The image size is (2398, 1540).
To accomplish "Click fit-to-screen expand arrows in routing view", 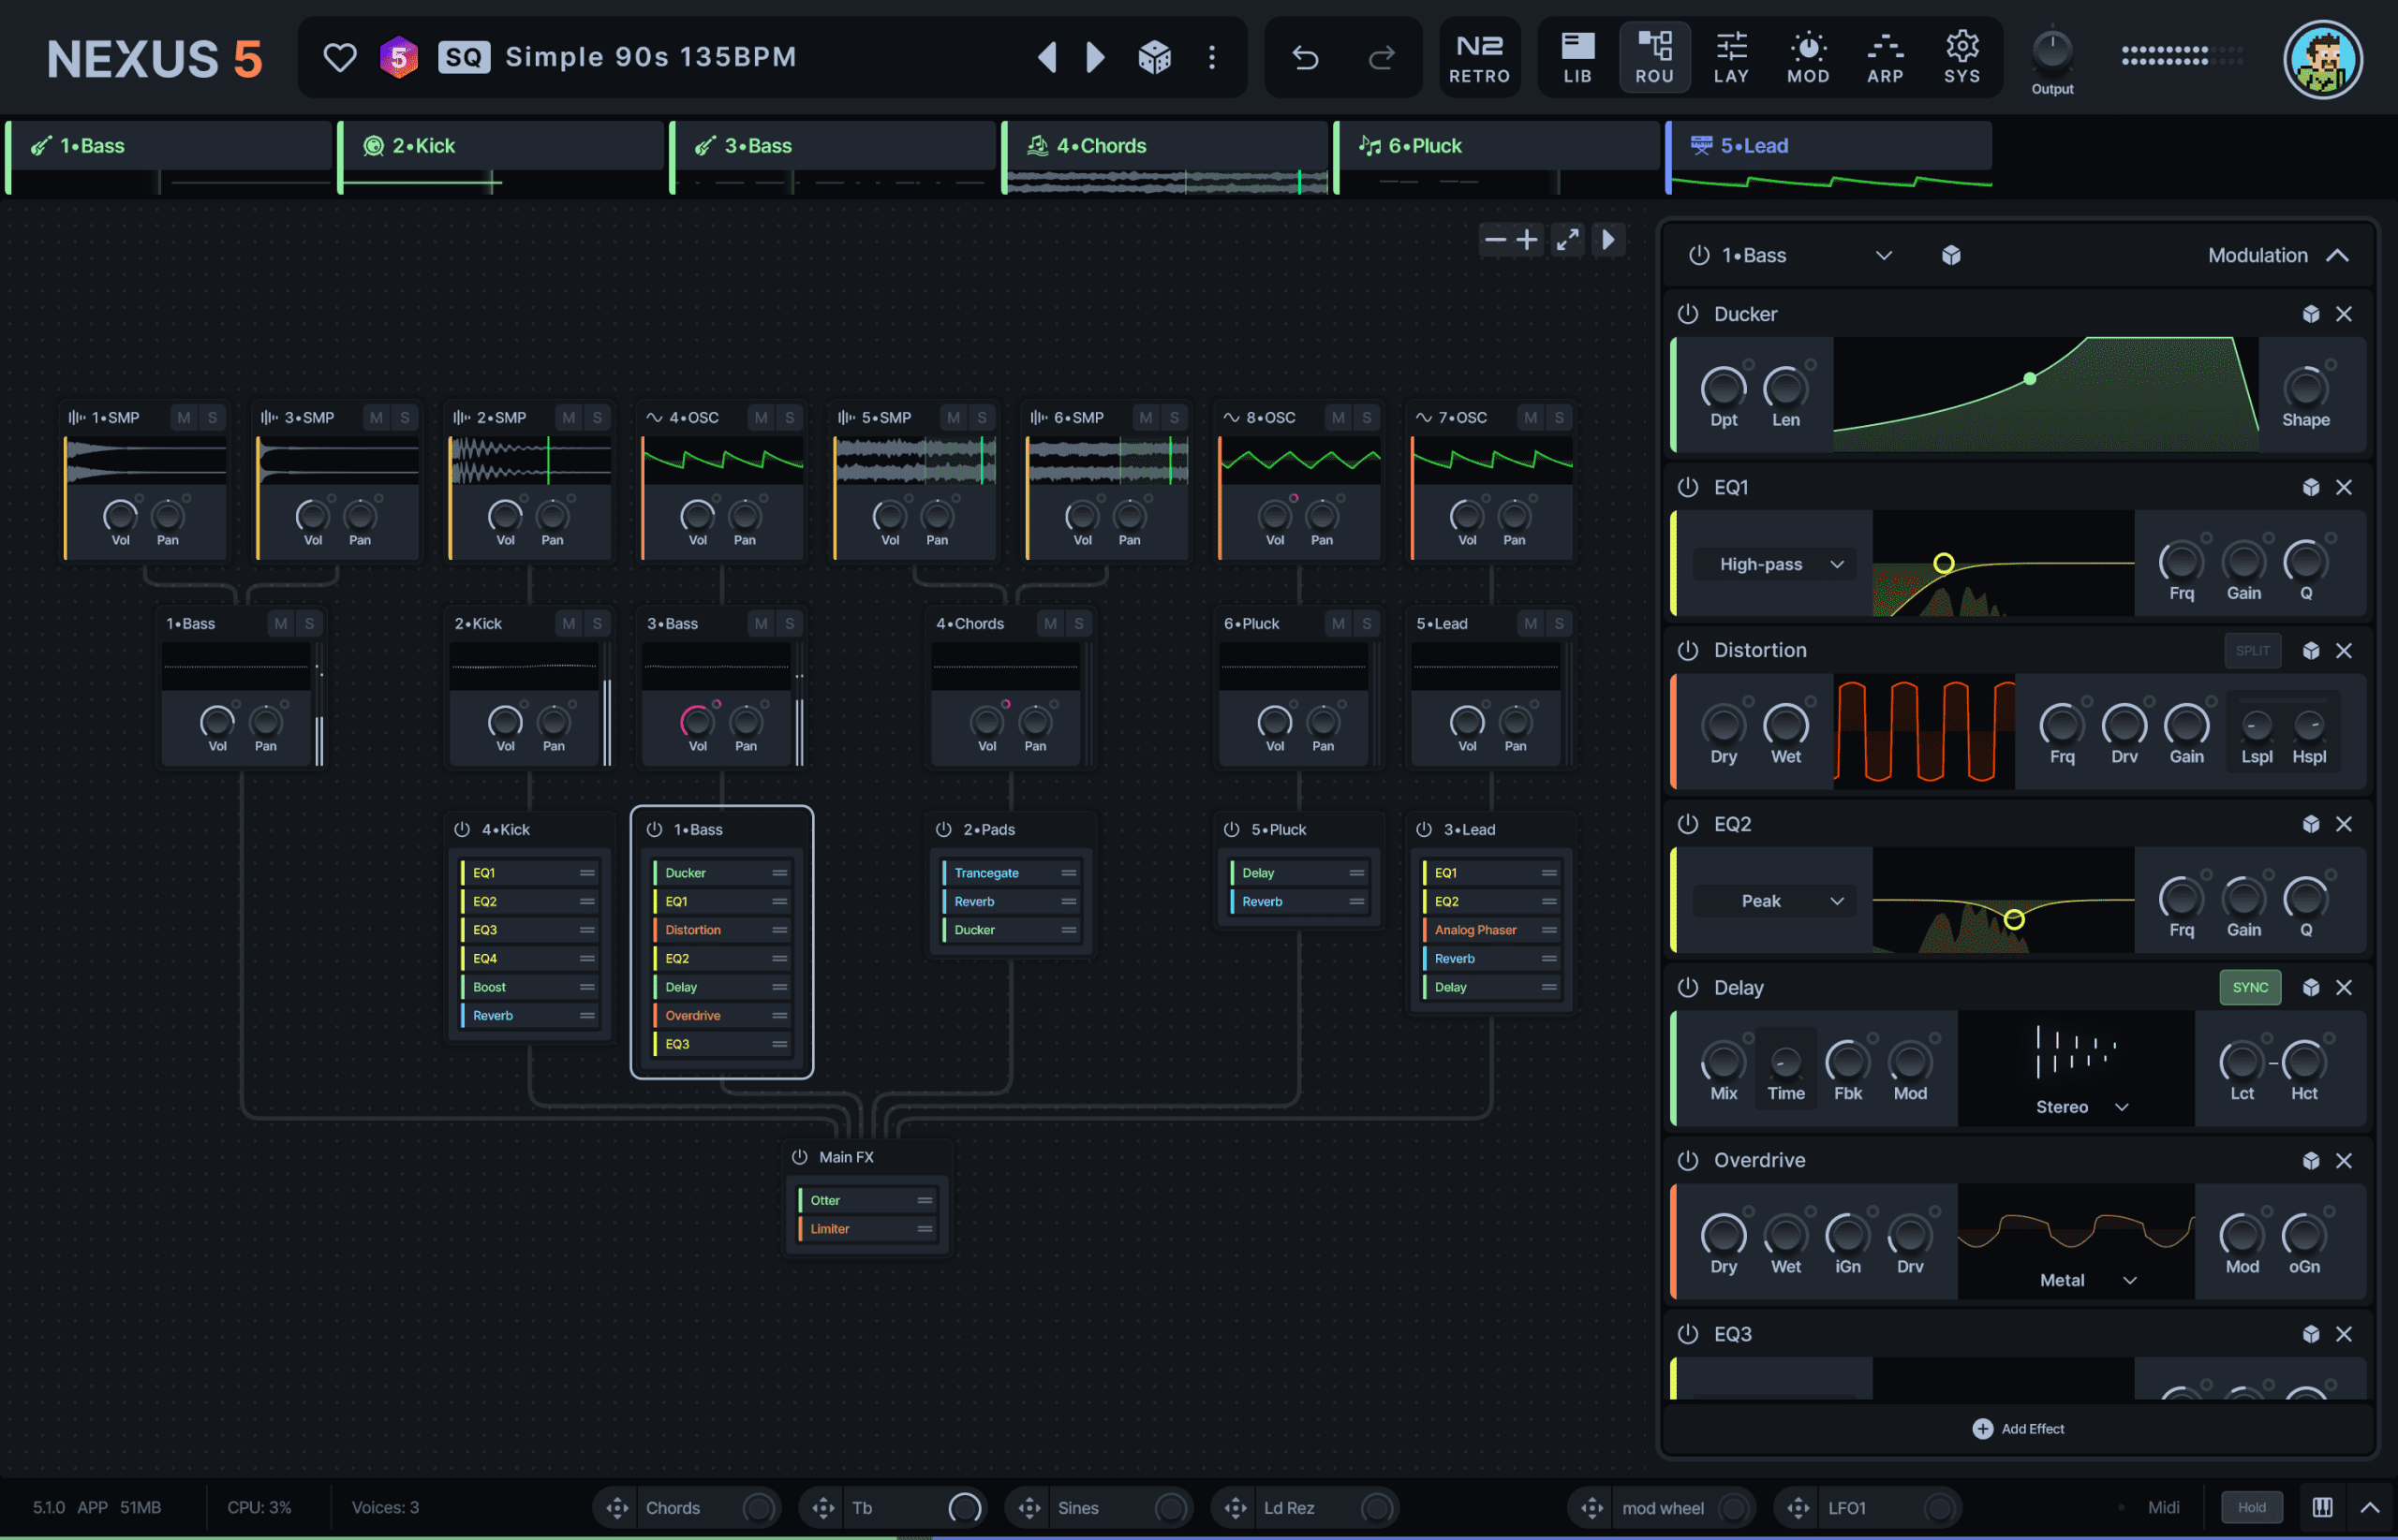I will pyautogui.click(x=1566, y=240).
